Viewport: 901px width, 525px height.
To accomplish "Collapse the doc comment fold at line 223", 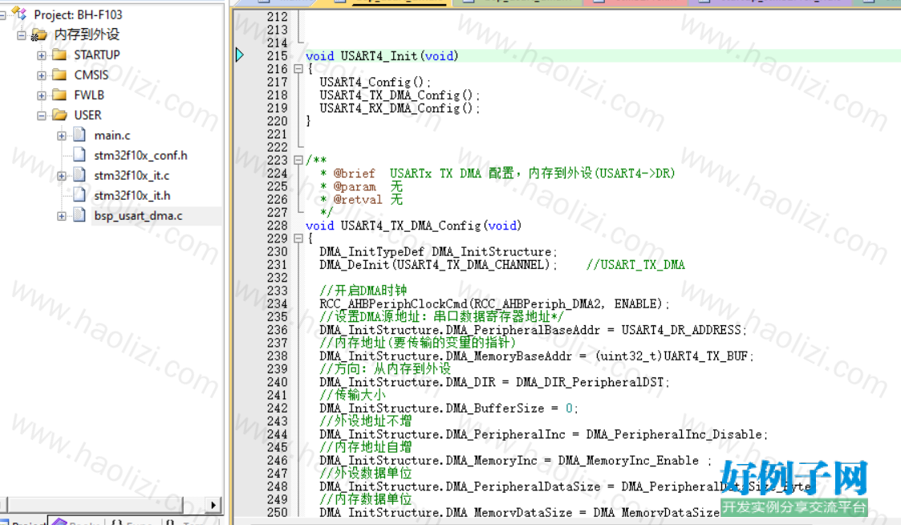I will pyautogui.click(x=298, y=160).
